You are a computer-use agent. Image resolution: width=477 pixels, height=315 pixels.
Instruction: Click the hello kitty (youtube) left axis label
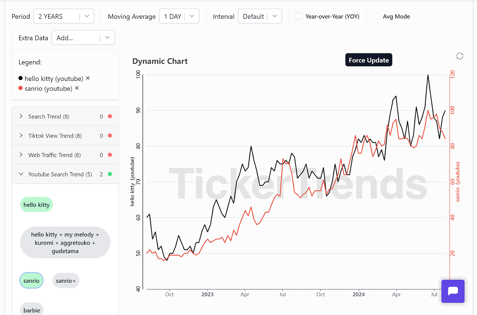point(132,181)
